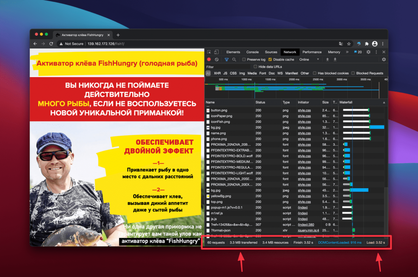Reload the page with the refresh icon
This screenshot has height=277, width=418.
[51, 44]
